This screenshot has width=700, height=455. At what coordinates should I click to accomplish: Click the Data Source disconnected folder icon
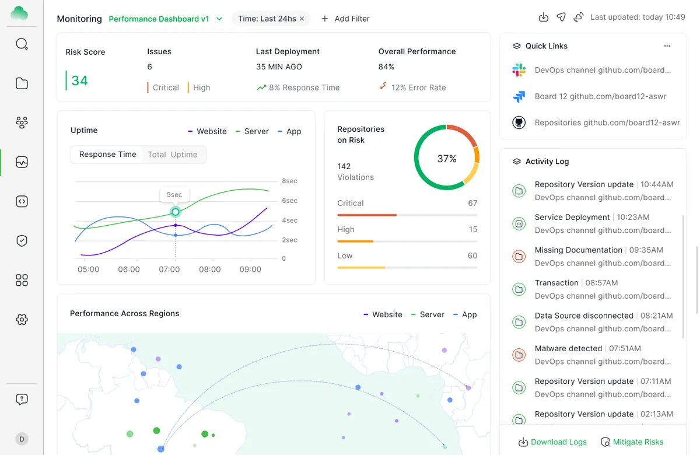(x=519, y=322)
